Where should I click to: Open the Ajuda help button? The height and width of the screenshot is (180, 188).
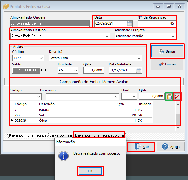coord(171,146)
